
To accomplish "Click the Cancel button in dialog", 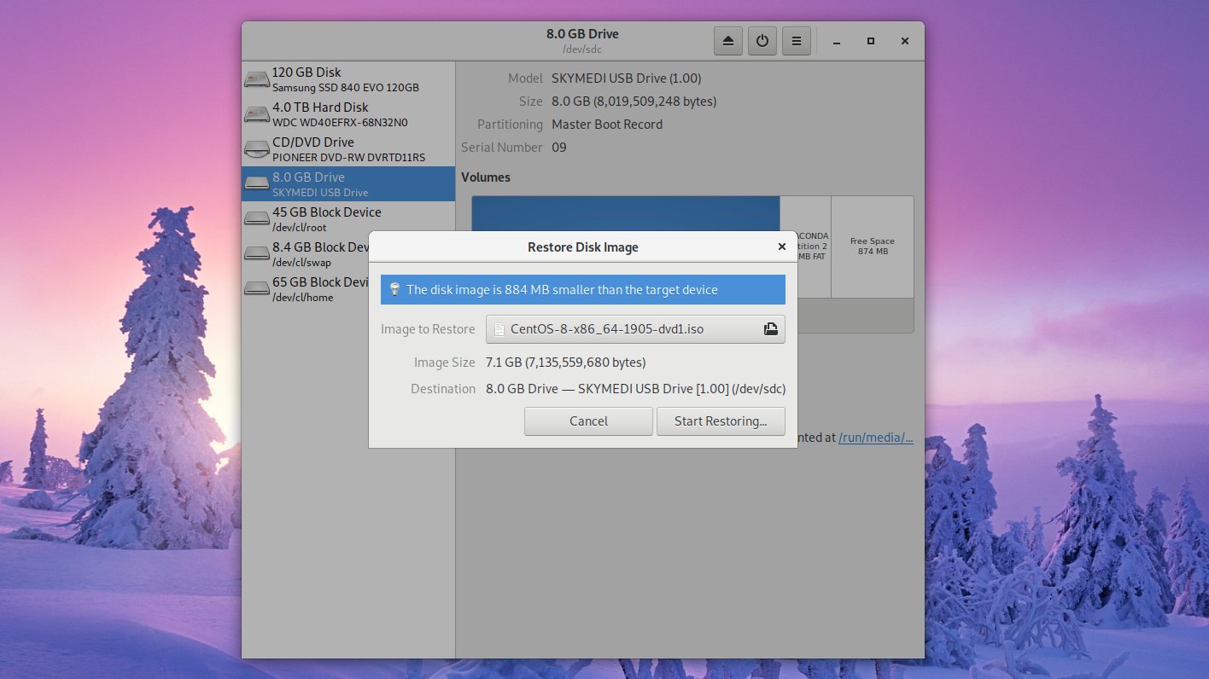I will [588, 421].
